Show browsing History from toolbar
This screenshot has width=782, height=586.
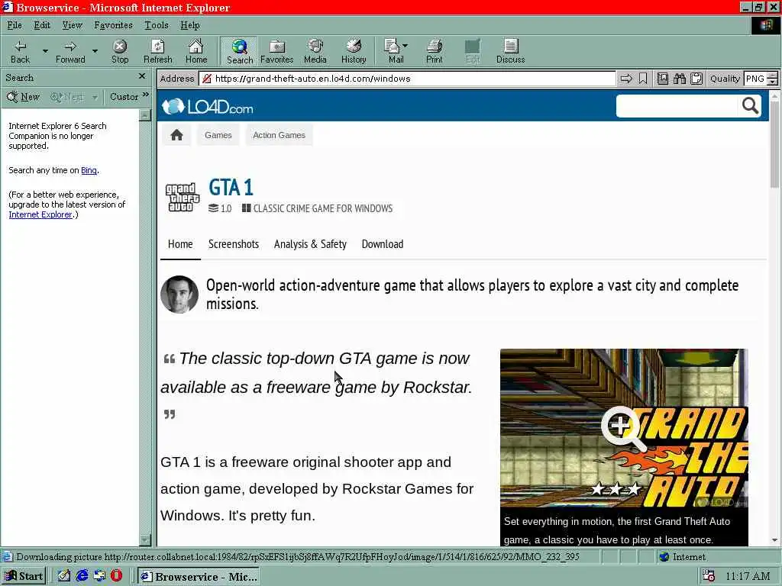[354, 52]
